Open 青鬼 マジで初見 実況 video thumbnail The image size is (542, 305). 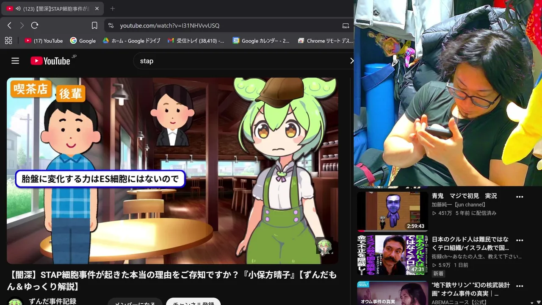pos(392,211)
